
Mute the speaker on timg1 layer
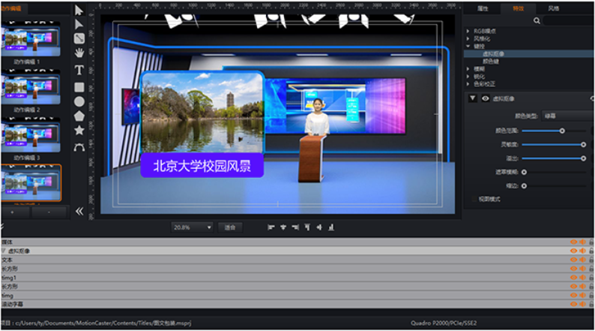[582, 278]
